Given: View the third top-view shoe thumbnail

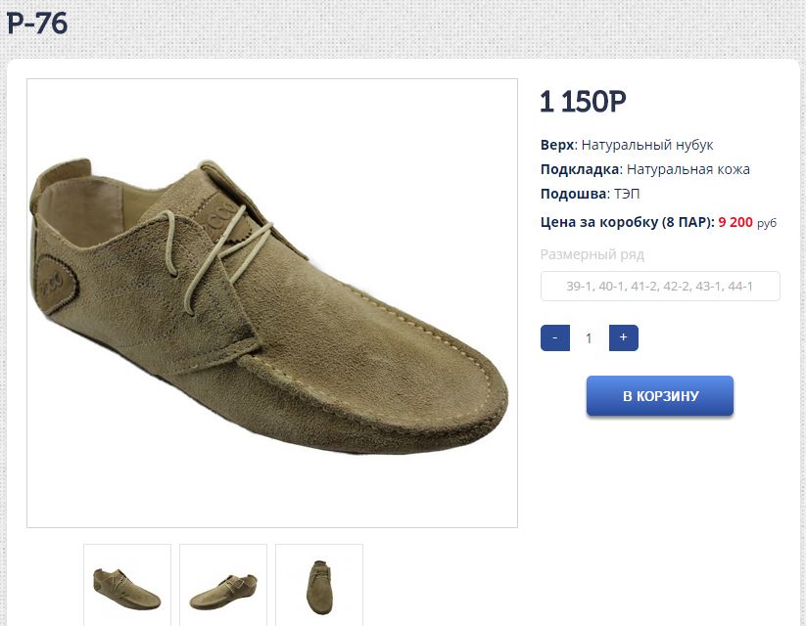Looking at the screenshot, I should tap(319, 585).
